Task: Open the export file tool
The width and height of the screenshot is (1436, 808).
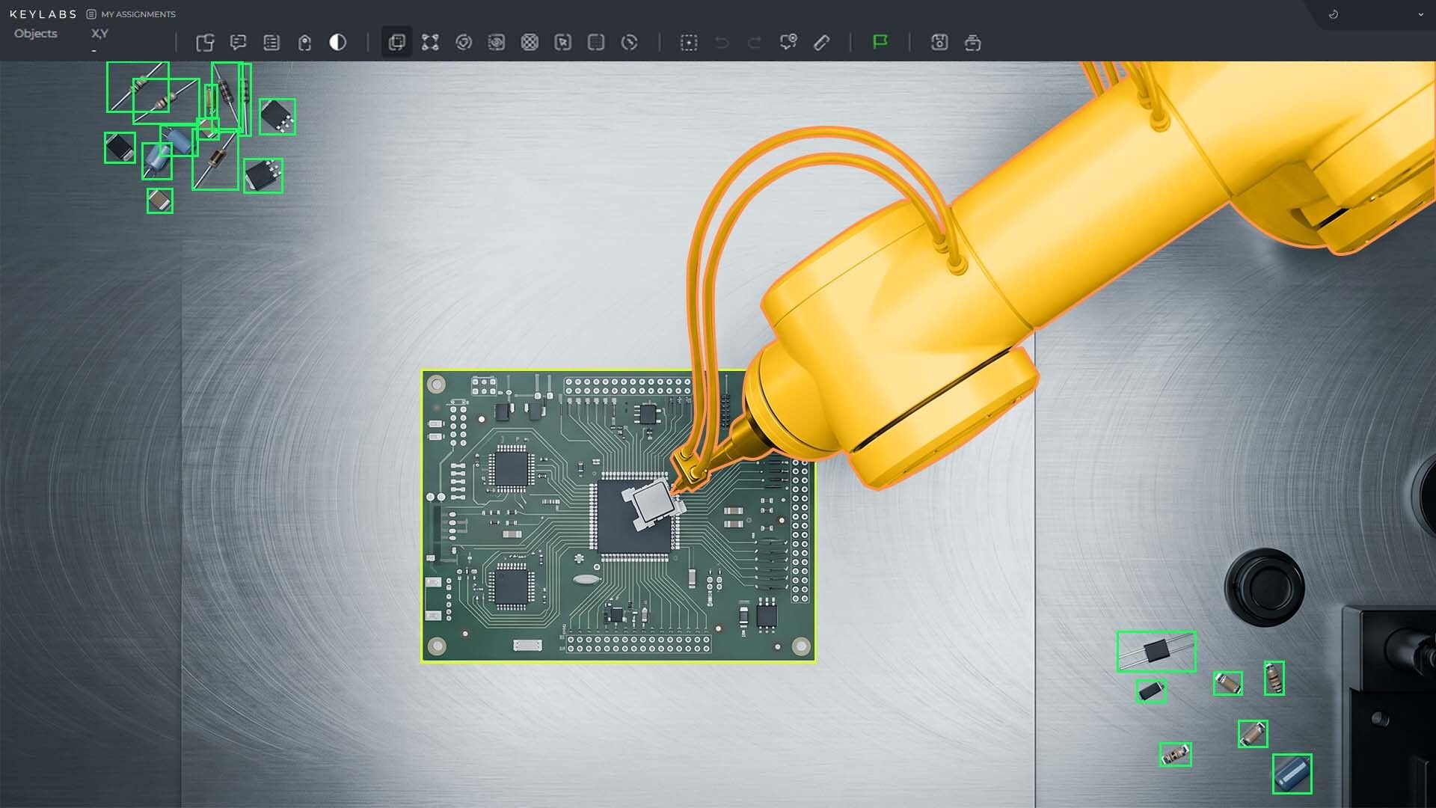Action: (x=205, y=43)
